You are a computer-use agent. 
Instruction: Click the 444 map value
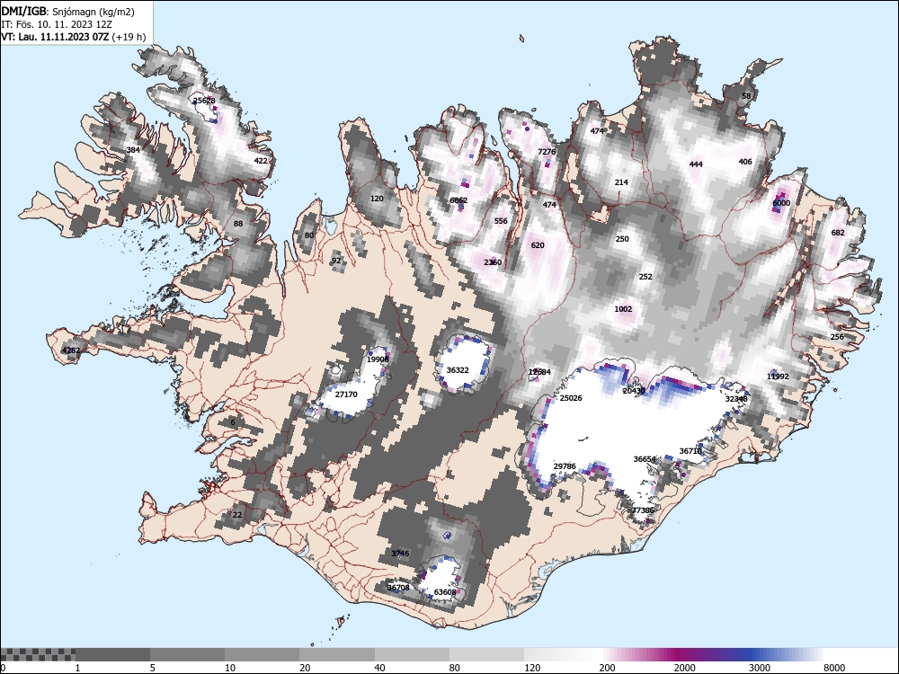click(696, 164)
